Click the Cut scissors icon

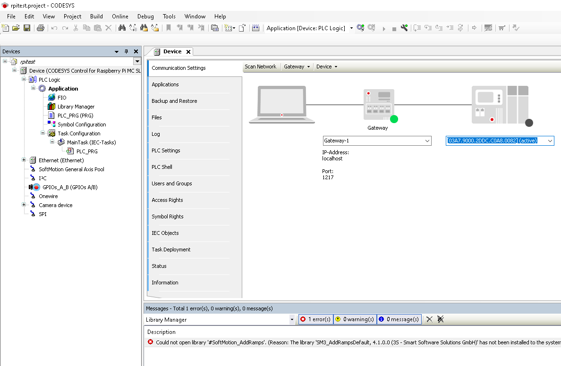[76, 28]
